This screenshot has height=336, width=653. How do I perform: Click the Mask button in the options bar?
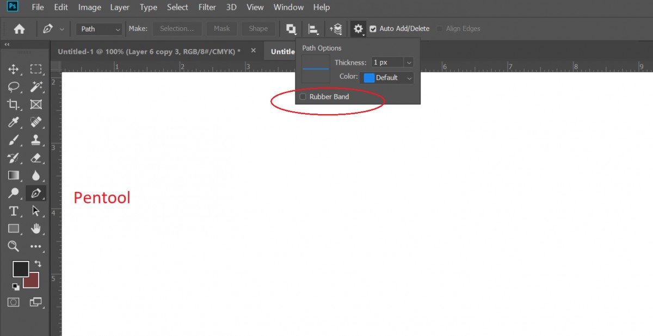(221, 28)
